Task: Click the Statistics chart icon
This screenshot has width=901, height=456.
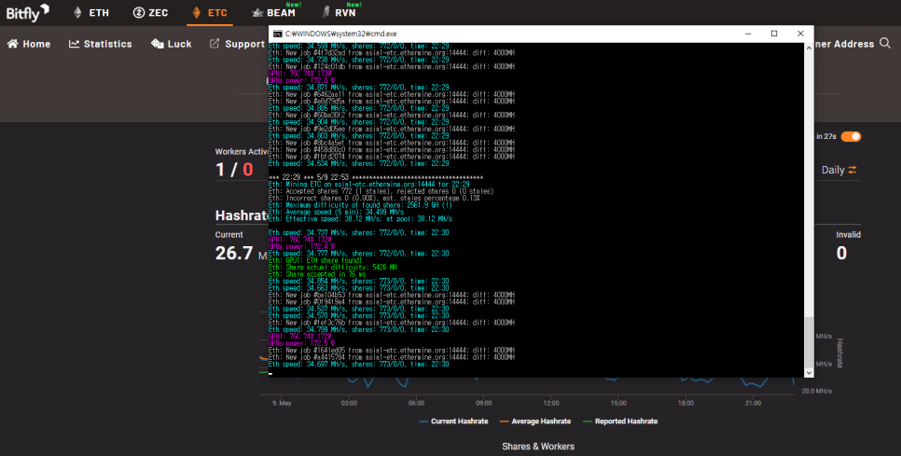Action: (x=74, y=44)
